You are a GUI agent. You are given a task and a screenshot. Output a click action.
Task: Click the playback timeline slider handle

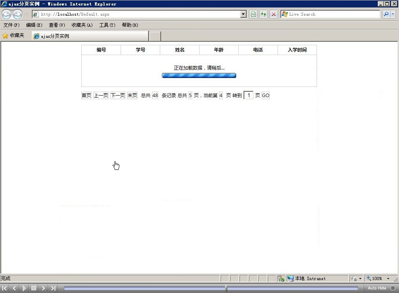pyautogui.click(x=226, y=288)
